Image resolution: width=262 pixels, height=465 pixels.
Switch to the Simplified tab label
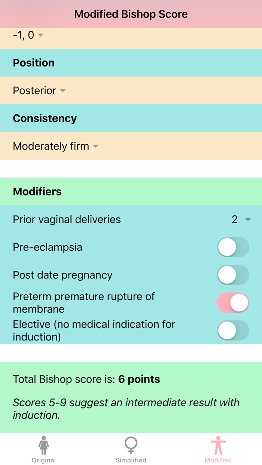pyautogui.click(x=131, y=460)
